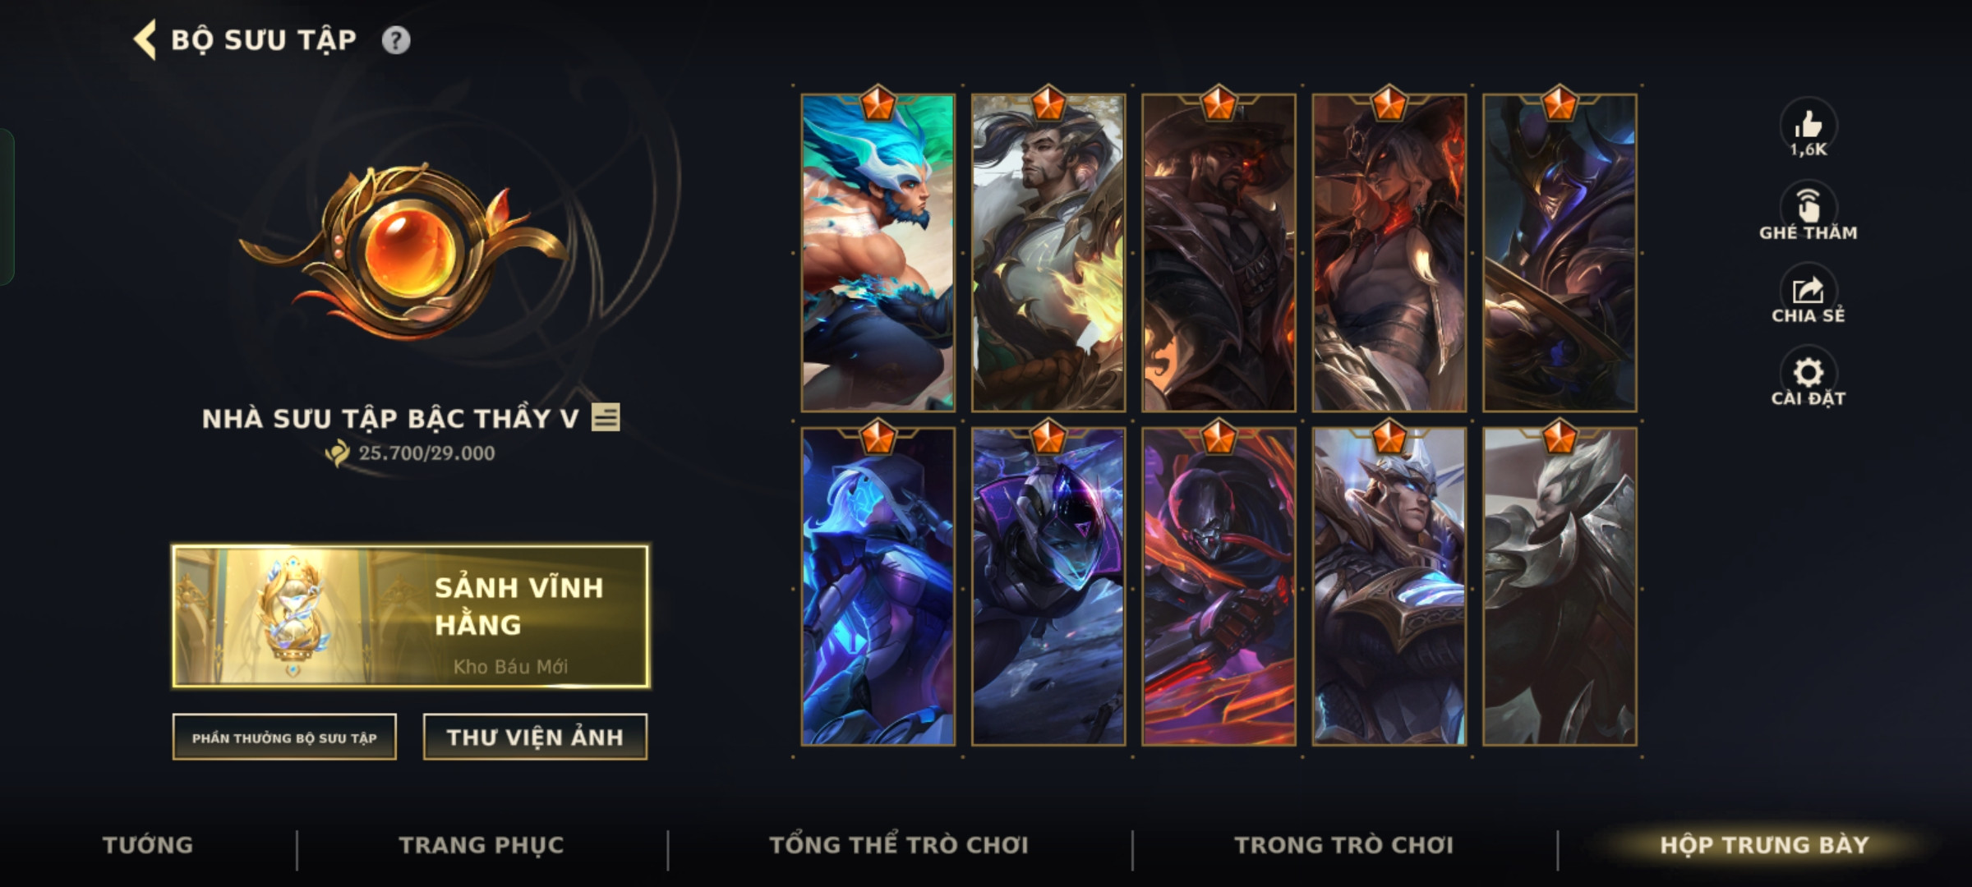1972x887 pixels.
Task: Click the question mark help icon
Action: pyautogui.click(x=396, y=40)
